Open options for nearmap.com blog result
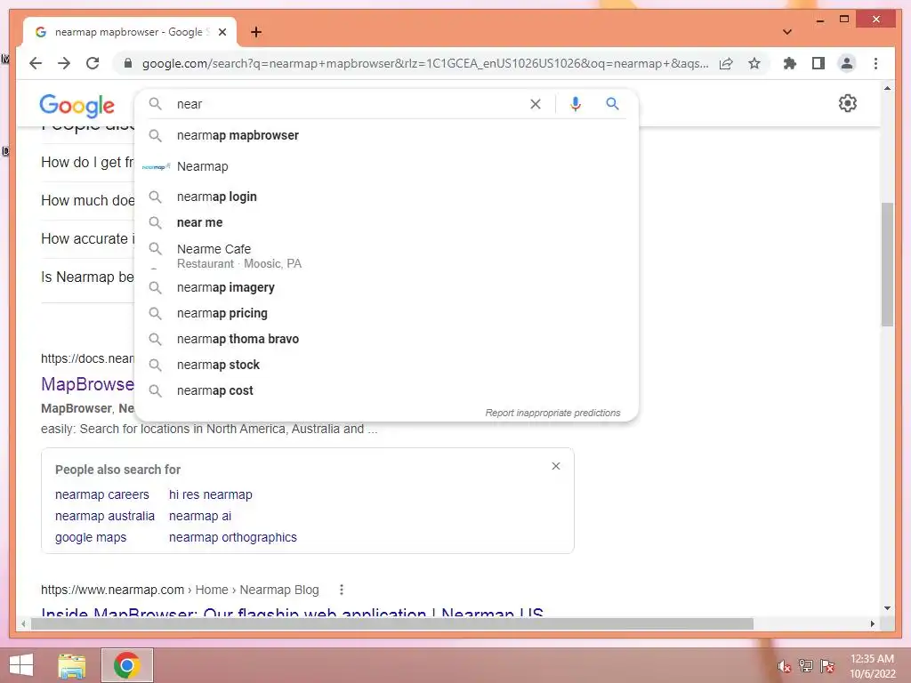Image resolution: width=911 pixels, height=683 pixels. (x=342, y=590)
